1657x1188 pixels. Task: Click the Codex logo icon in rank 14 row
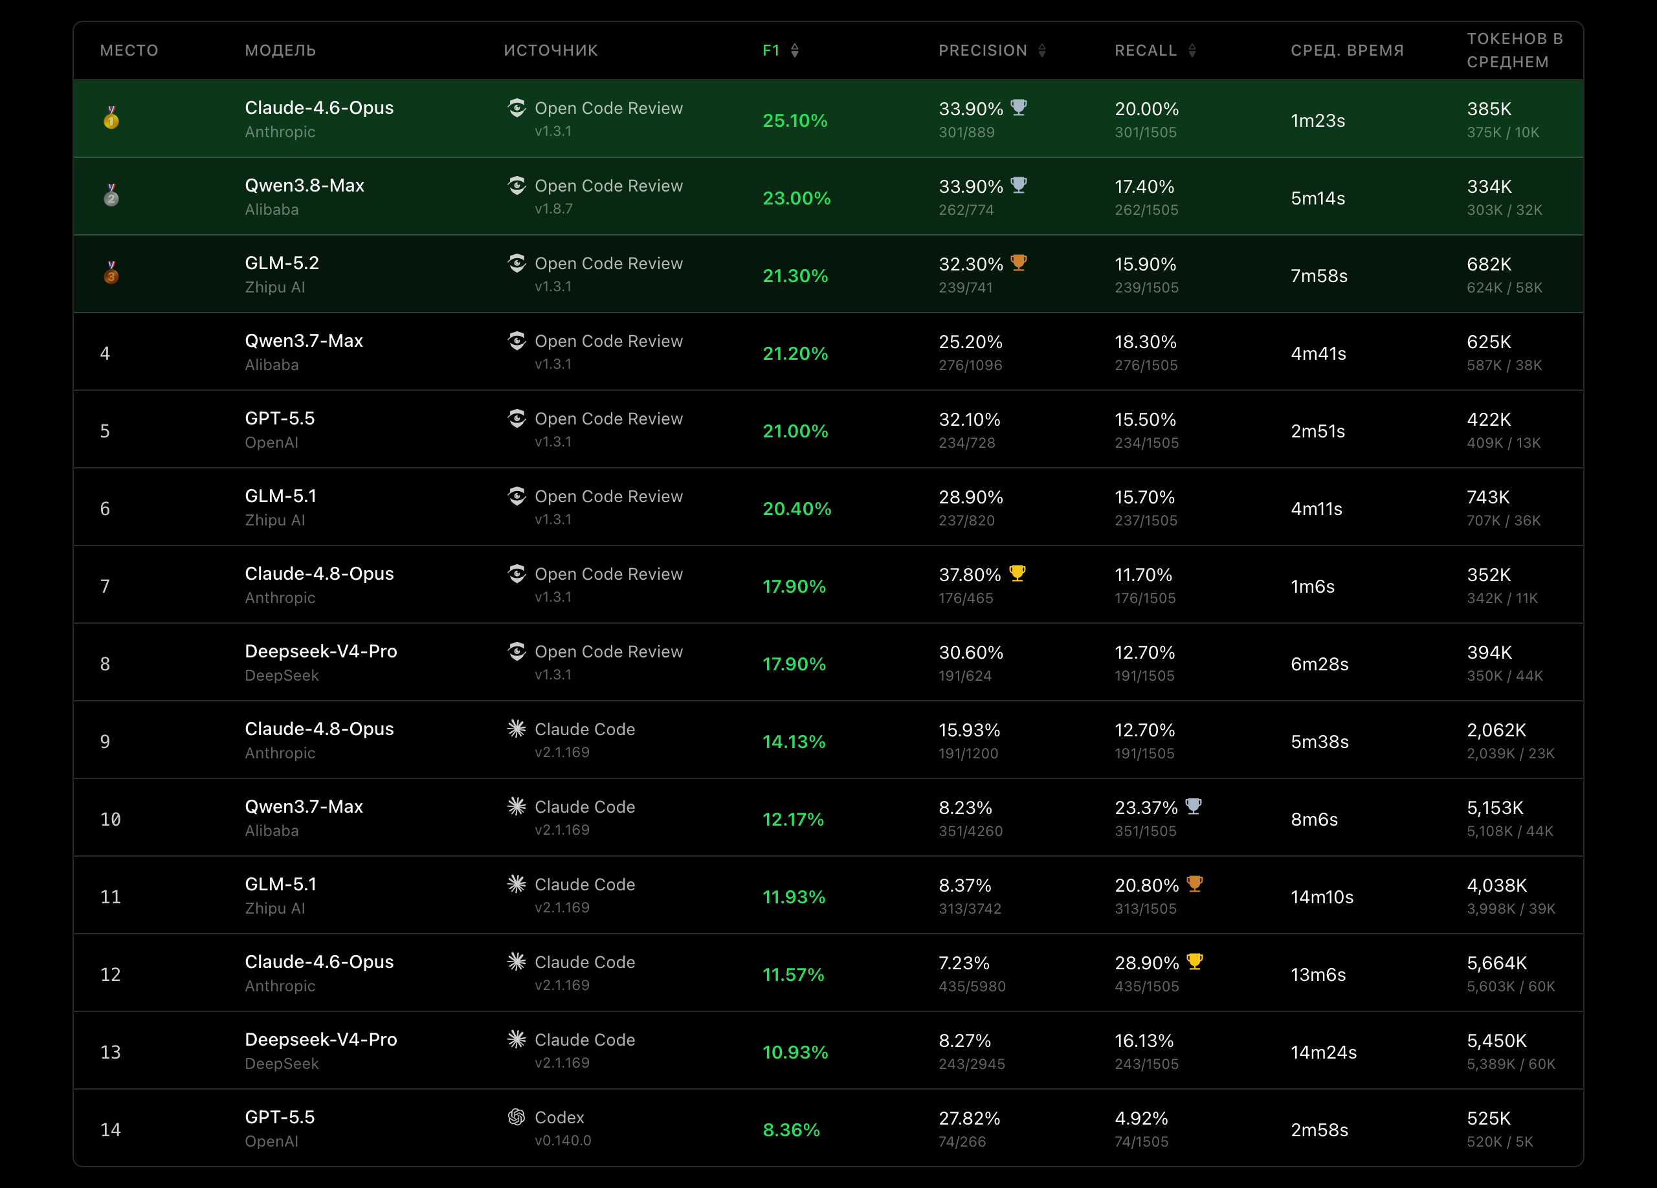[x=517, y=1117]
